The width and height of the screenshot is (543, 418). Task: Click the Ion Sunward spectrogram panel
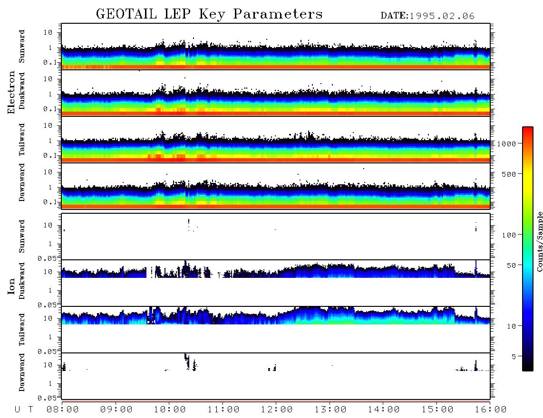click(276, 237)
